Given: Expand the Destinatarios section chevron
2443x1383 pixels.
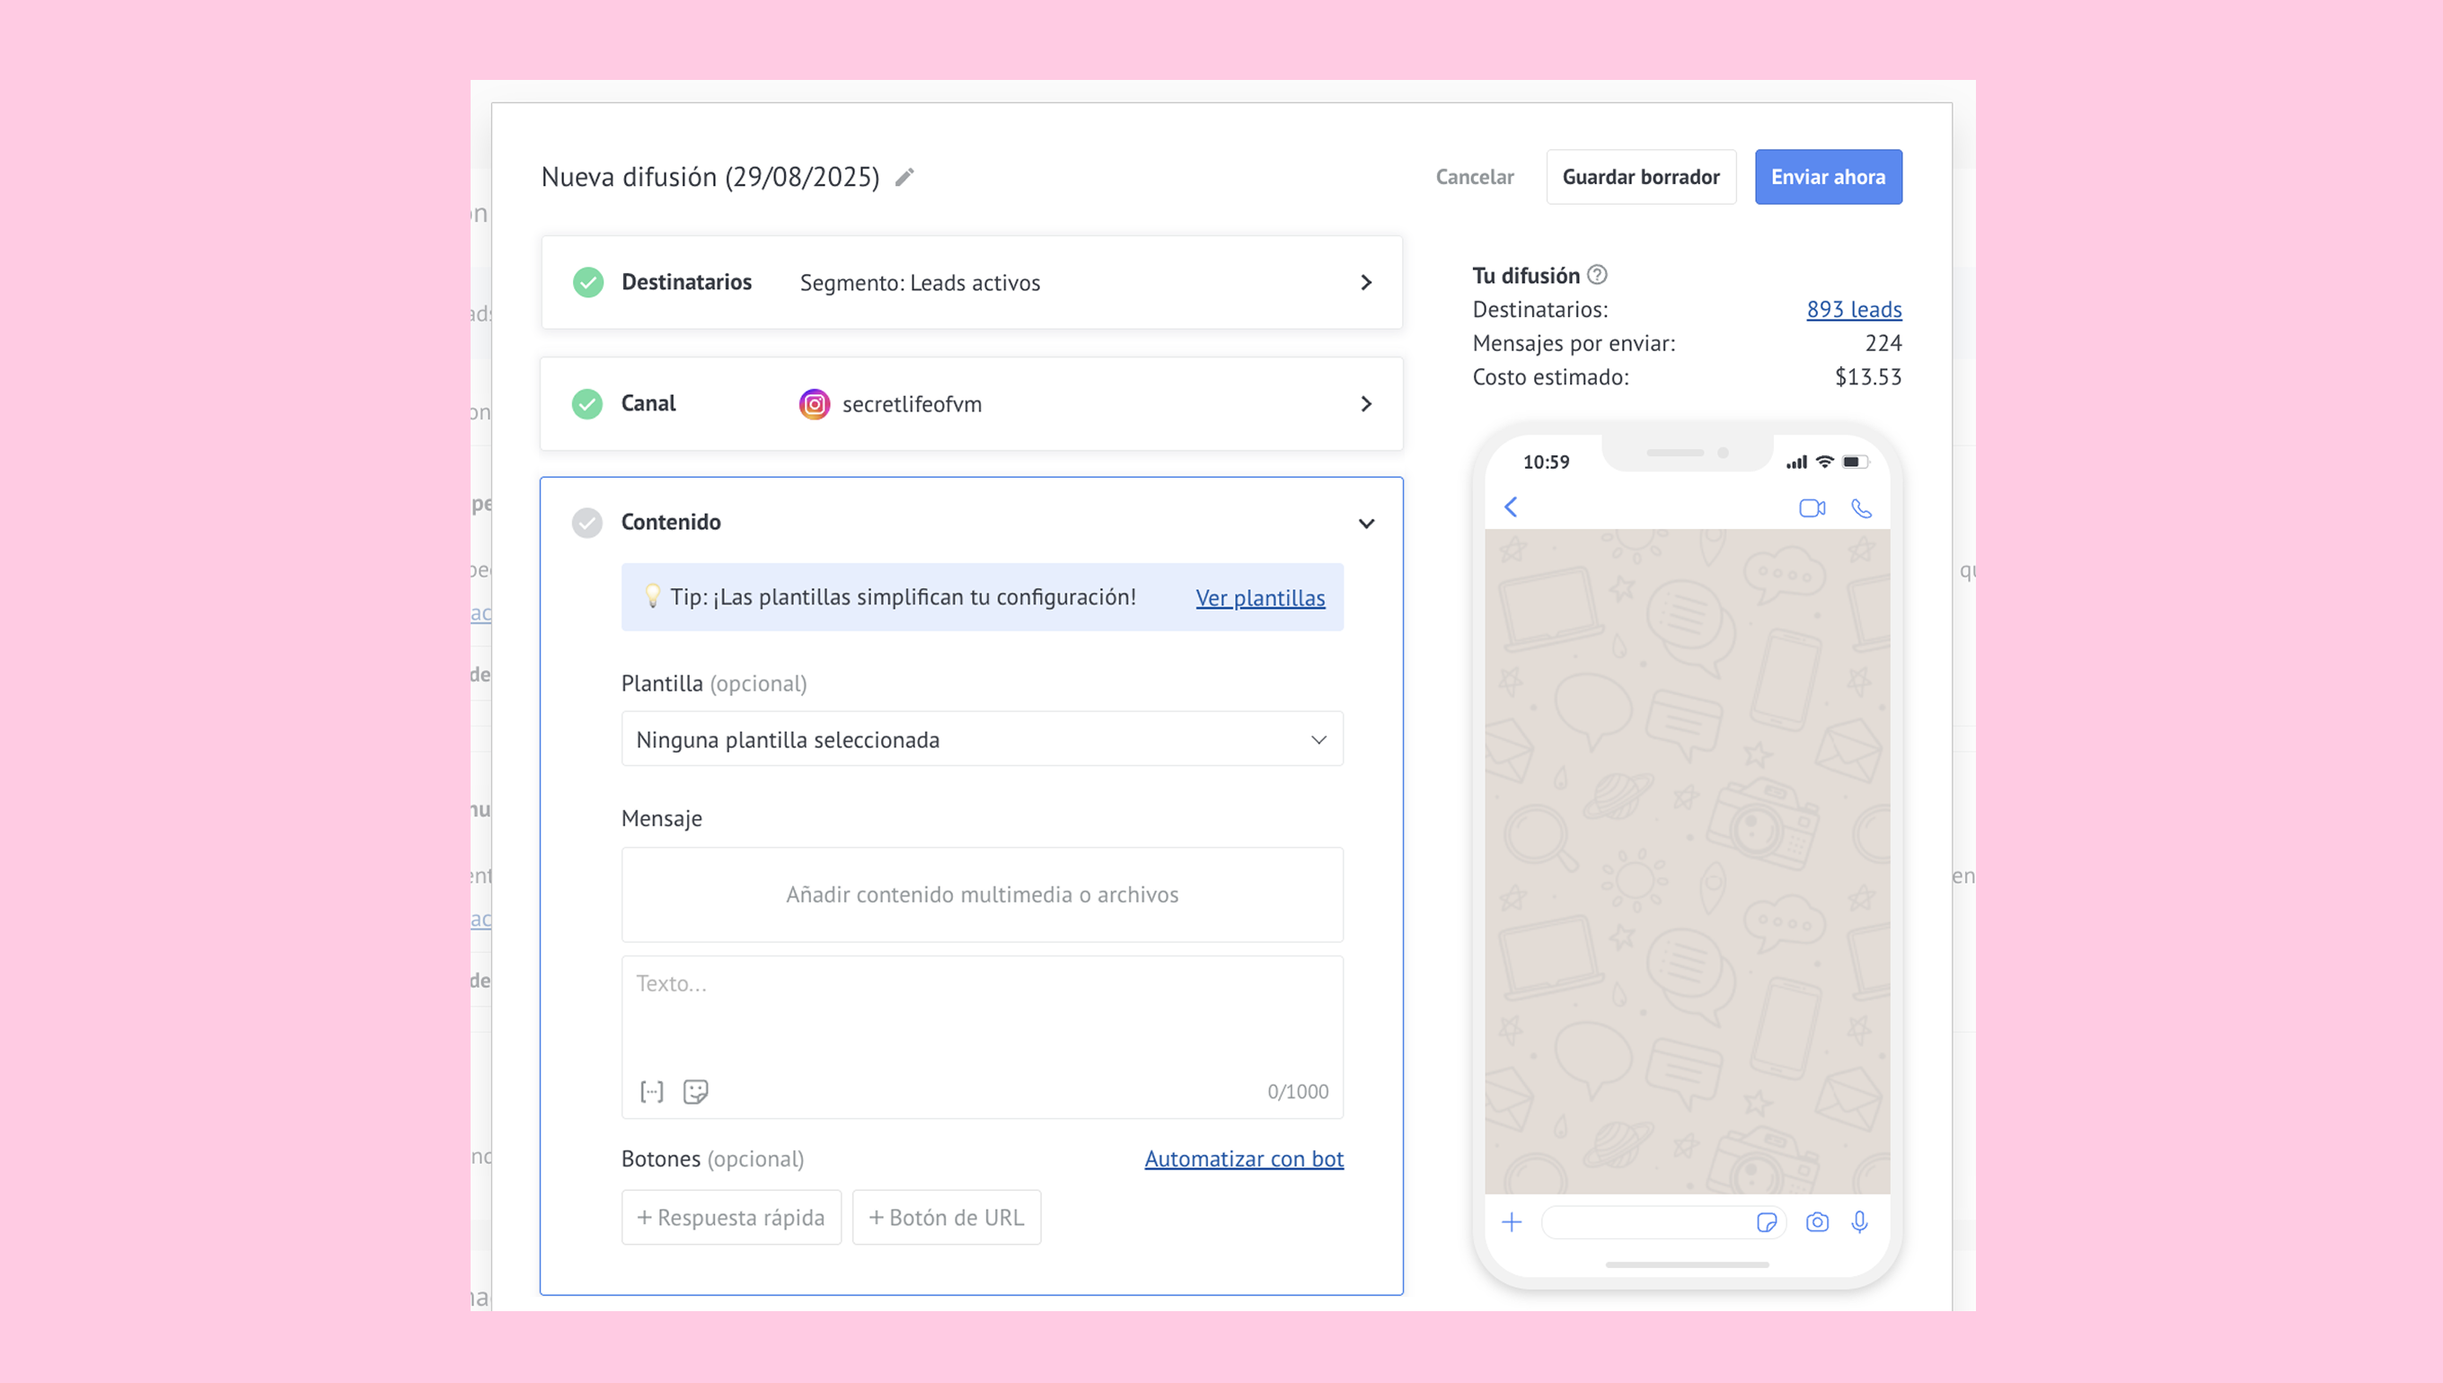Looking at the screenshot, I should [x=1366, y=283].
